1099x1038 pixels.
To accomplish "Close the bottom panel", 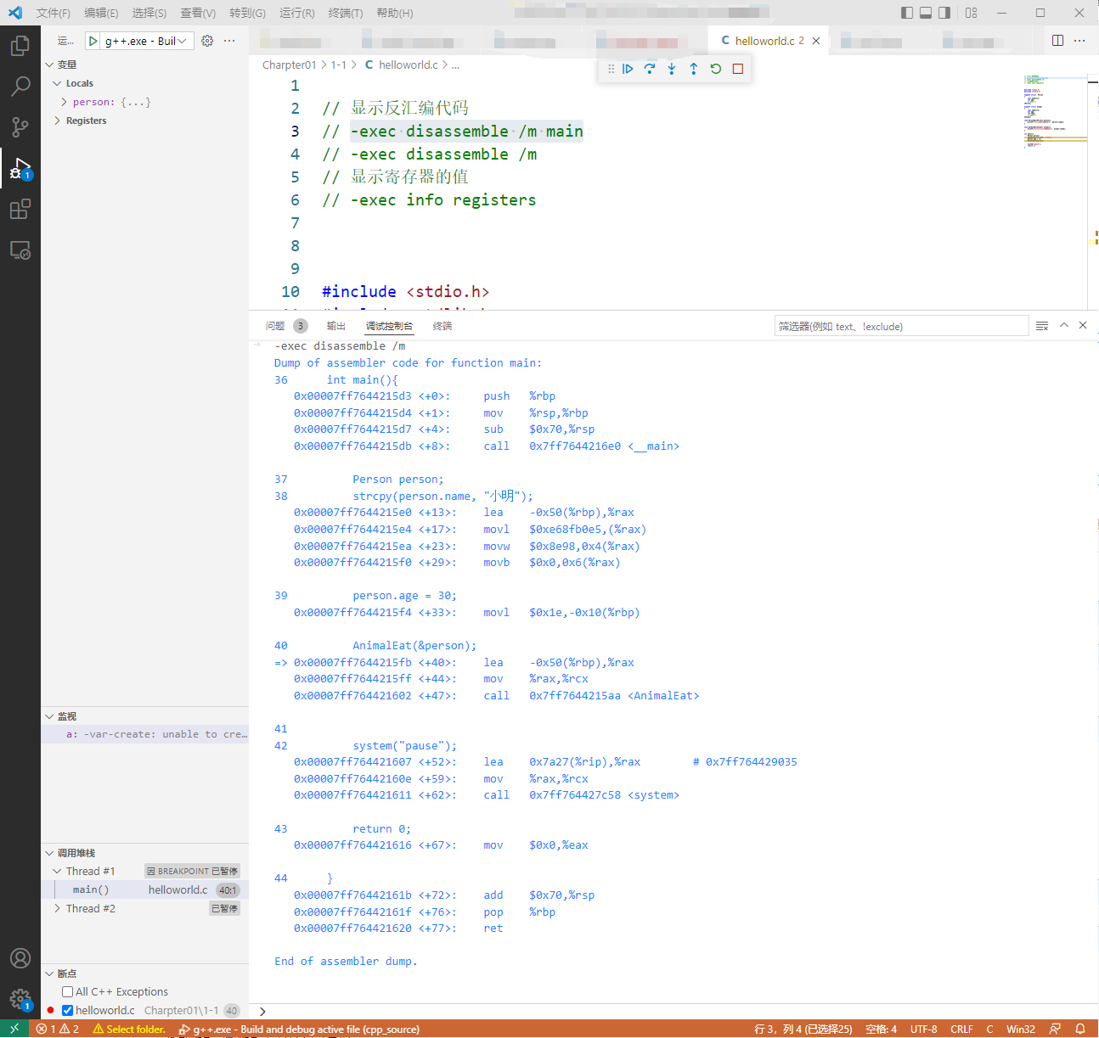I will tap(1083, 325).
